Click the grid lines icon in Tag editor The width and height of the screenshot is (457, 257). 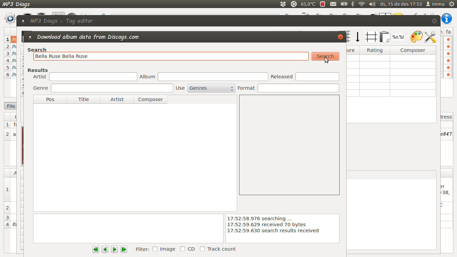(x=371, y=37)
